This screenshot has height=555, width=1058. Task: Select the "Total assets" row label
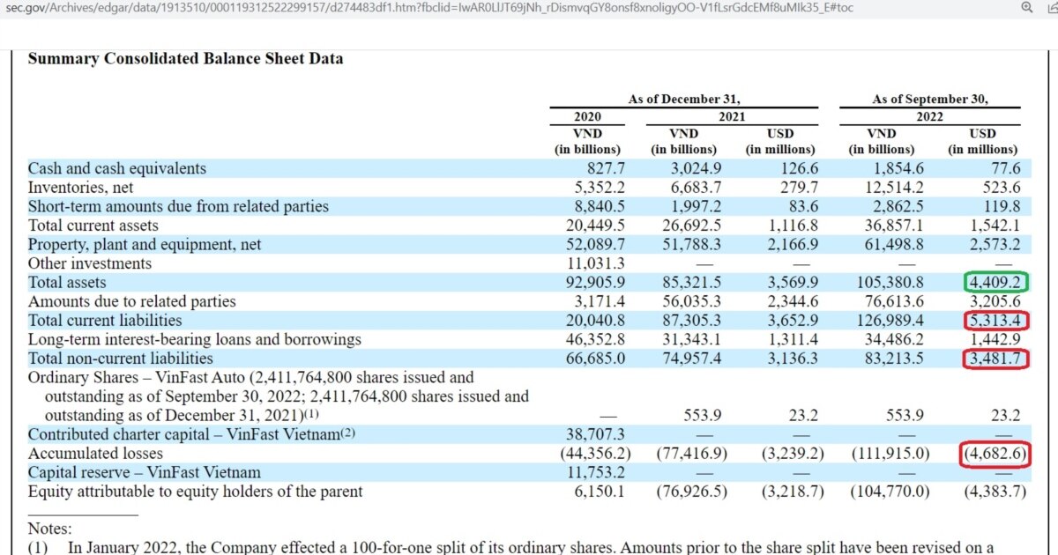67,283
